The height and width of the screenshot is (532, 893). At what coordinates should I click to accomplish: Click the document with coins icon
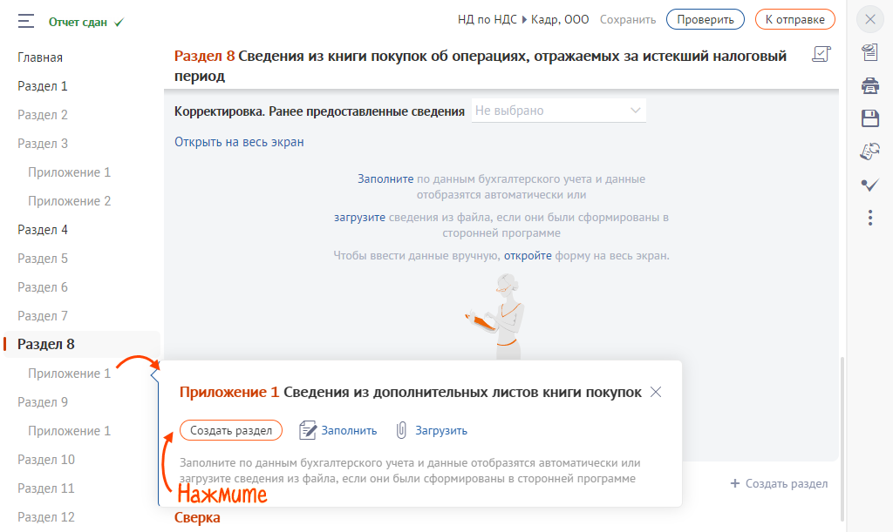point(869,53)
